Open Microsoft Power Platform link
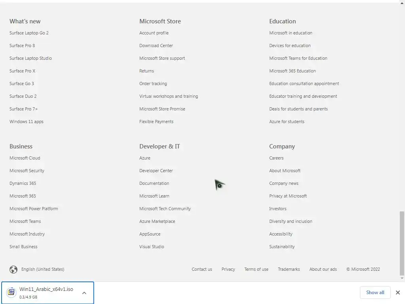Image resolution: width=405 pixels, height=304 pixels. (34, 209)
